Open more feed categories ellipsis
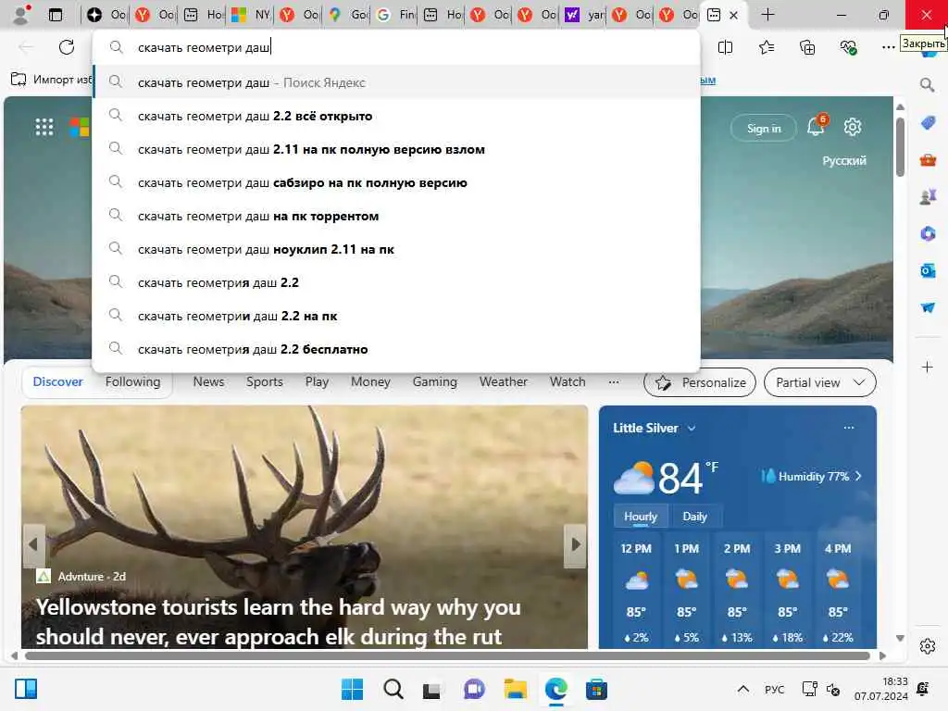Viewport: 948px width, 711px height. [614, 382]
